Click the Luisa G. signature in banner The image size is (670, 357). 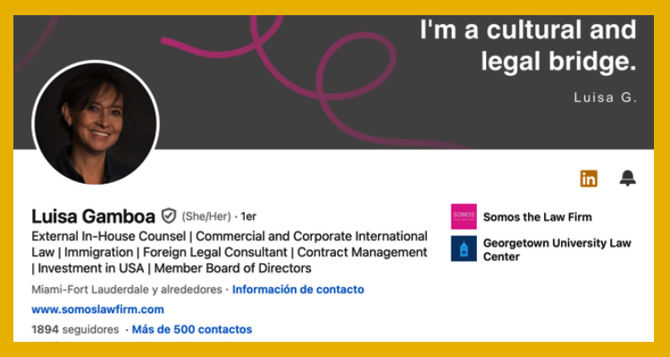pyautogui.click(x=605, y=98)
